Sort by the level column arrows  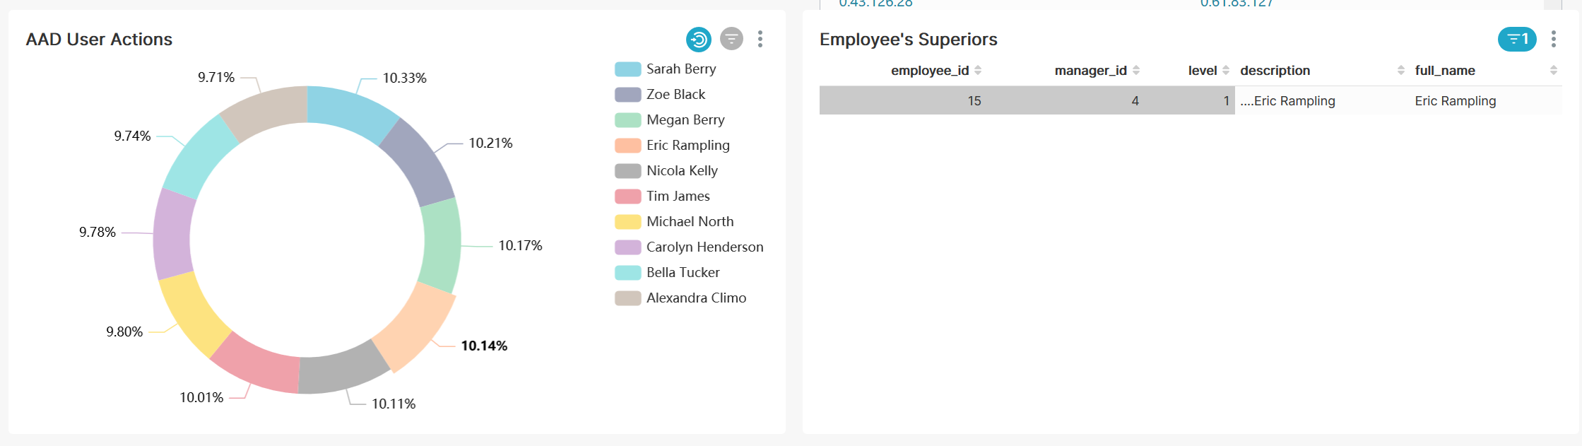[1226, 70]
